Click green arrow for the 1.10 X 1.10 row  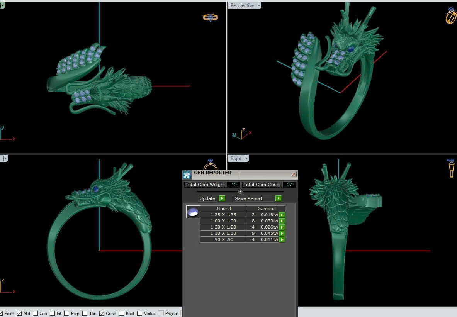tap(282, 233)
